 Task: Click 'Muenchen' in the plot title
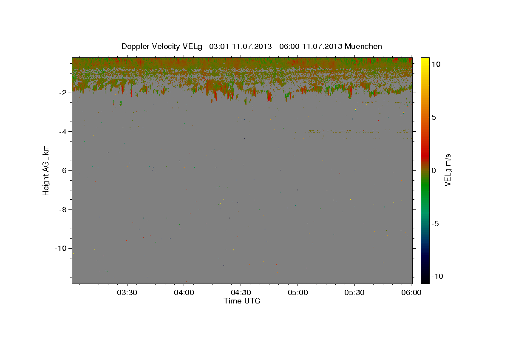tap(363, 46)
